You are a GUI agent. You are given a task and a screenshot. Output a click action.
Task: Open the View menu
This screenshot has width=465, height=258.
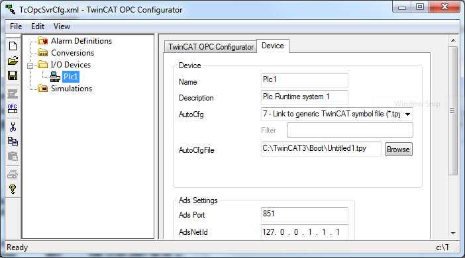coord(62,26)
